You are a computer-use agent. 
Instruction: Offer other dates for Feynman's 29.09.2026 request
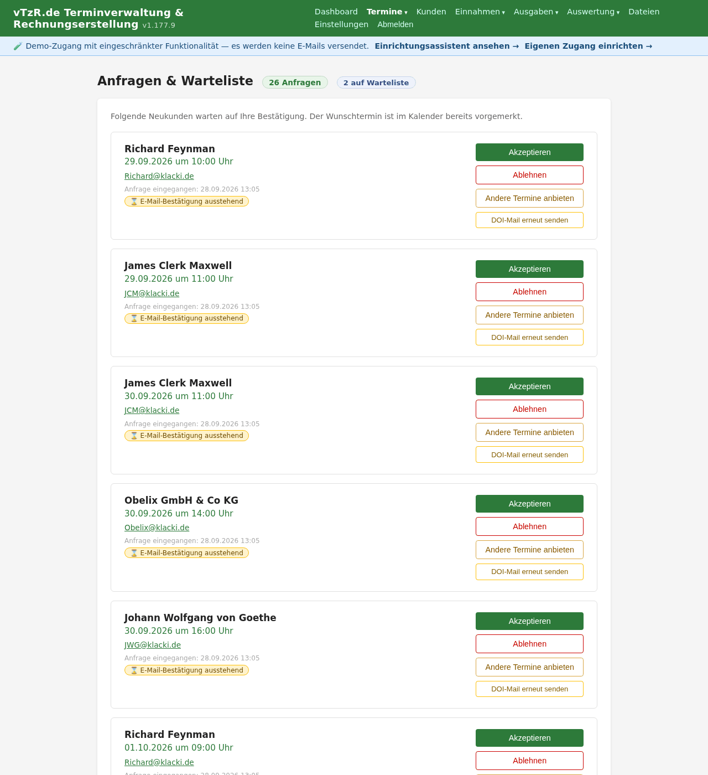[x=529, y=198]
